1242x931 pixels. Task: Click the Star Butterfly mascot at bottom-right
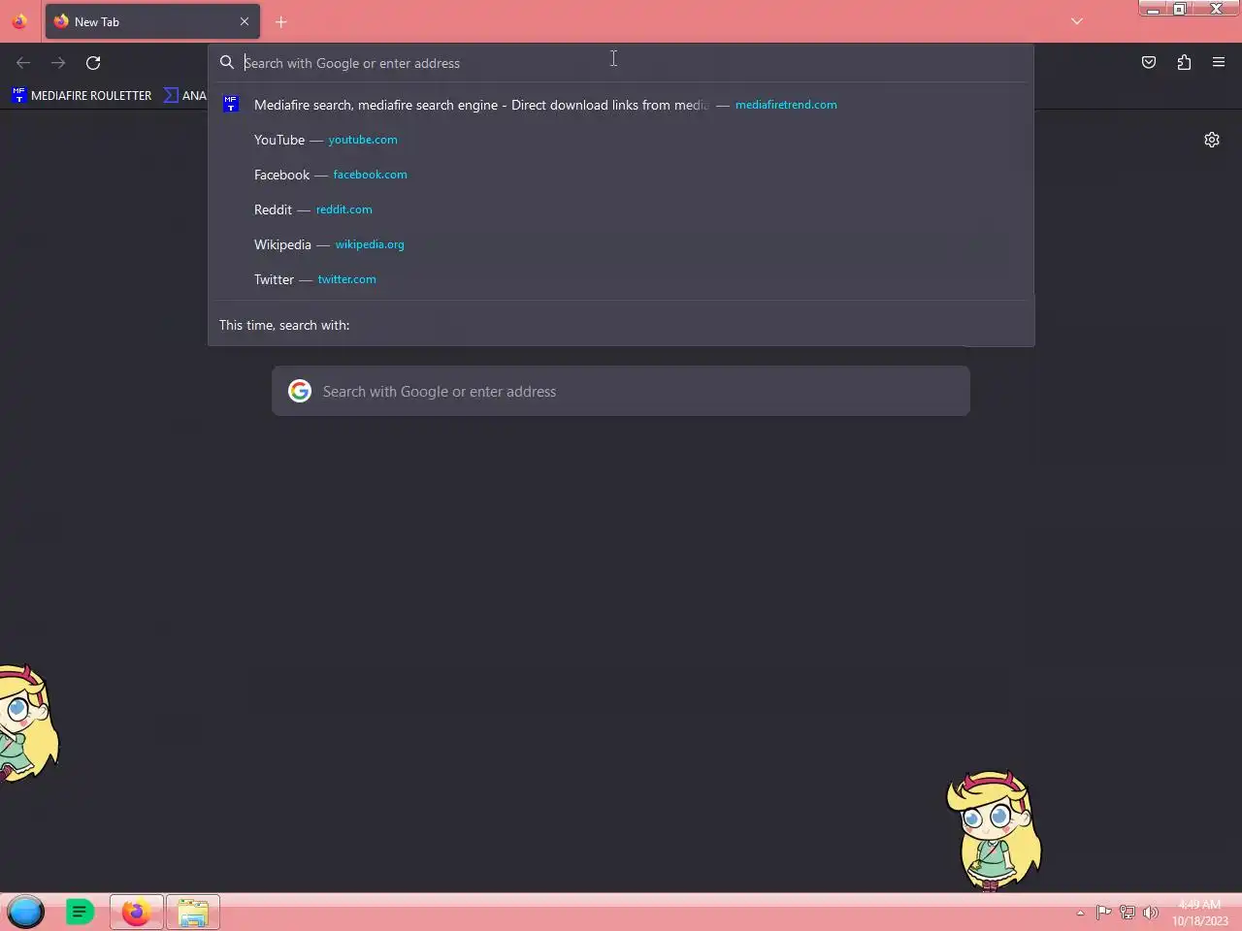994,831
